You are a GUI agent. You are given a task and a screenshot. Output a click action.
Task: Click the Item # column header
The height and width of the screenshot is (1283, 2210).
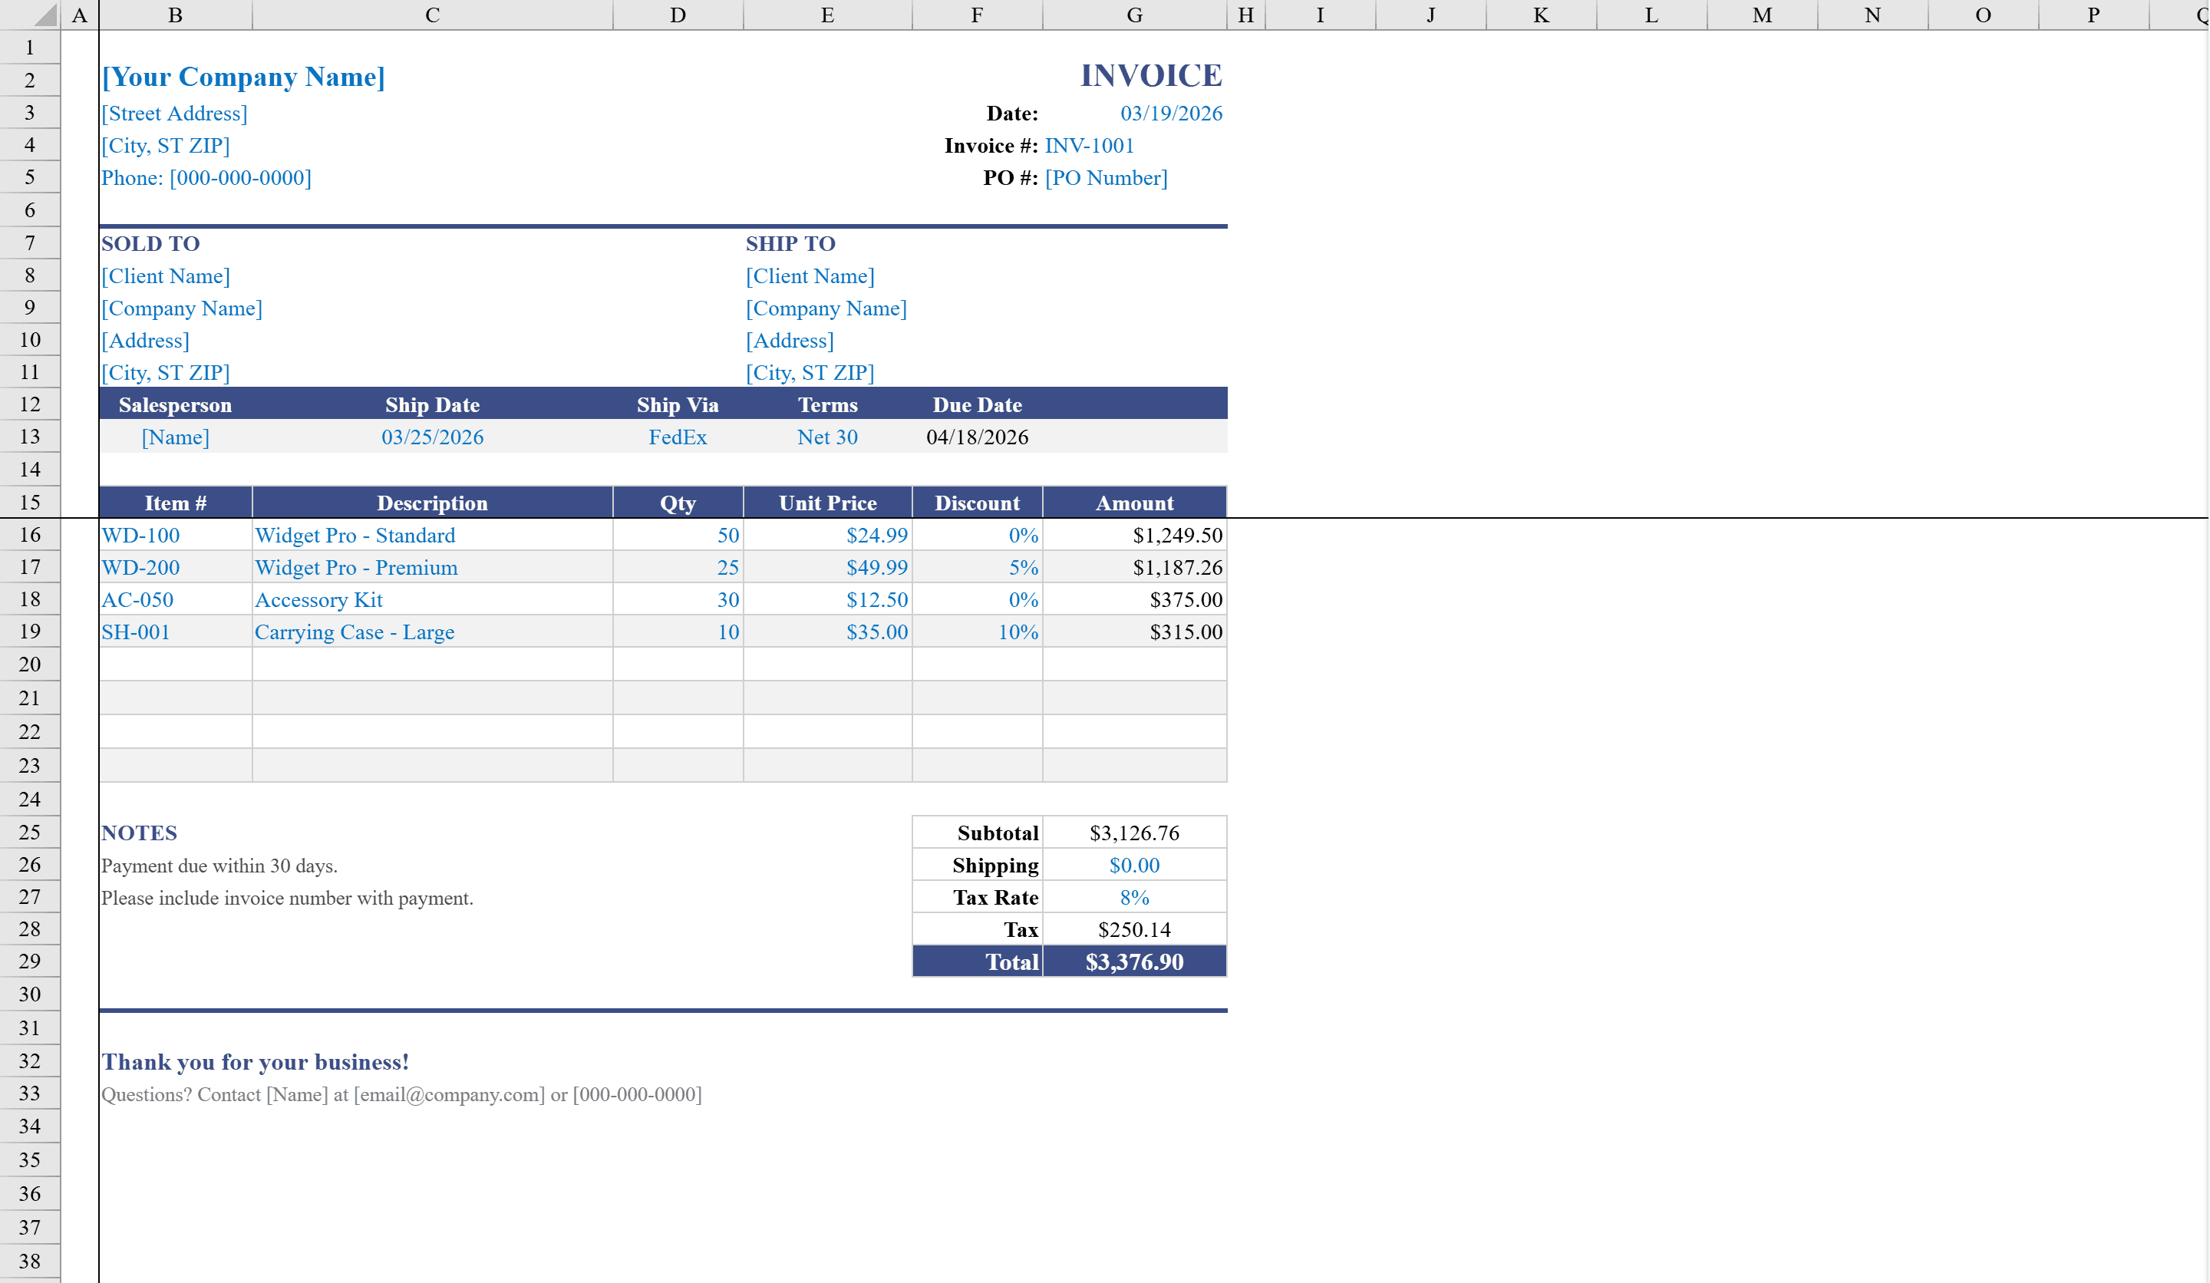tap(176, 503)
